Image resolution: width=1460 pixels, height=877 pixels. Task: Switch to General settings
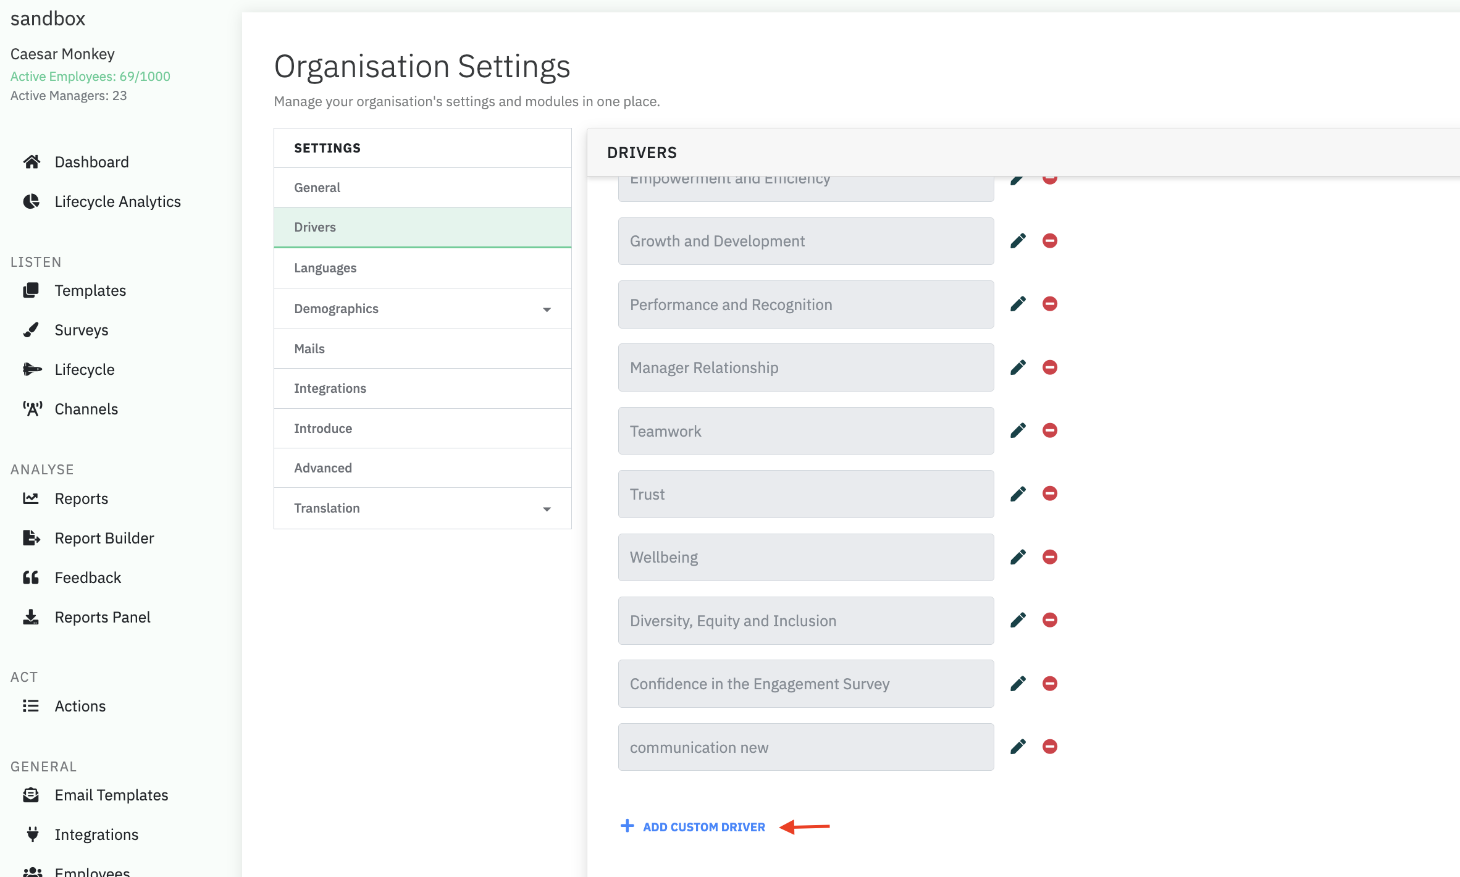pos(317,188)
